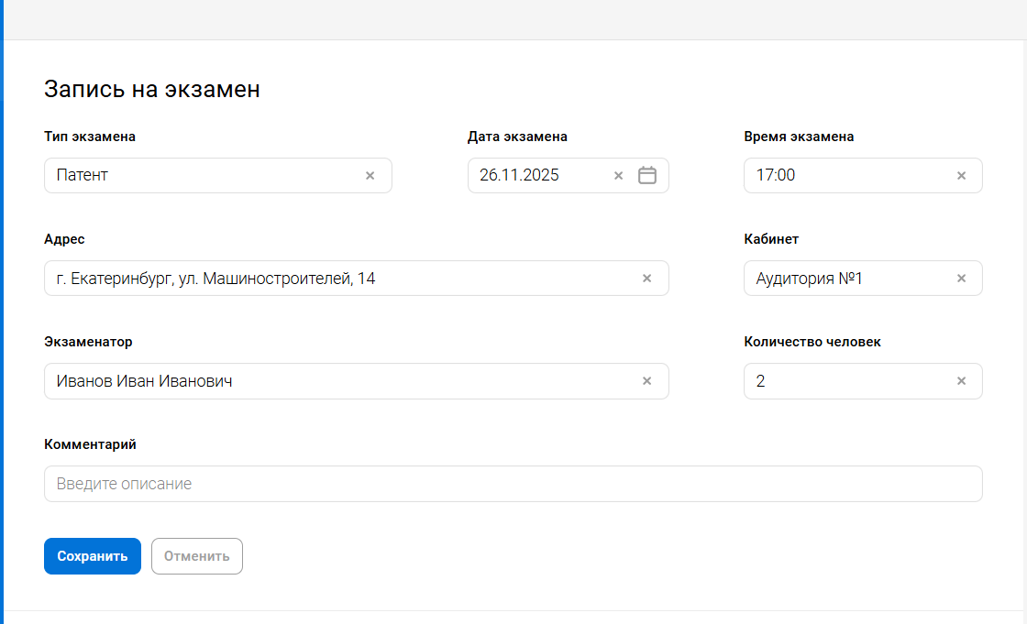Clear the Количество человек value
Image resolution: width=1027 pixels, height=624 pixels.
click(x=961, y=381)
